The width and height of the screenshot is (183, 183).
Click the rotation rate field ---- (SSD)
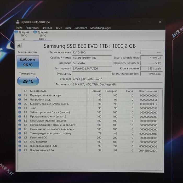point(152,63)
